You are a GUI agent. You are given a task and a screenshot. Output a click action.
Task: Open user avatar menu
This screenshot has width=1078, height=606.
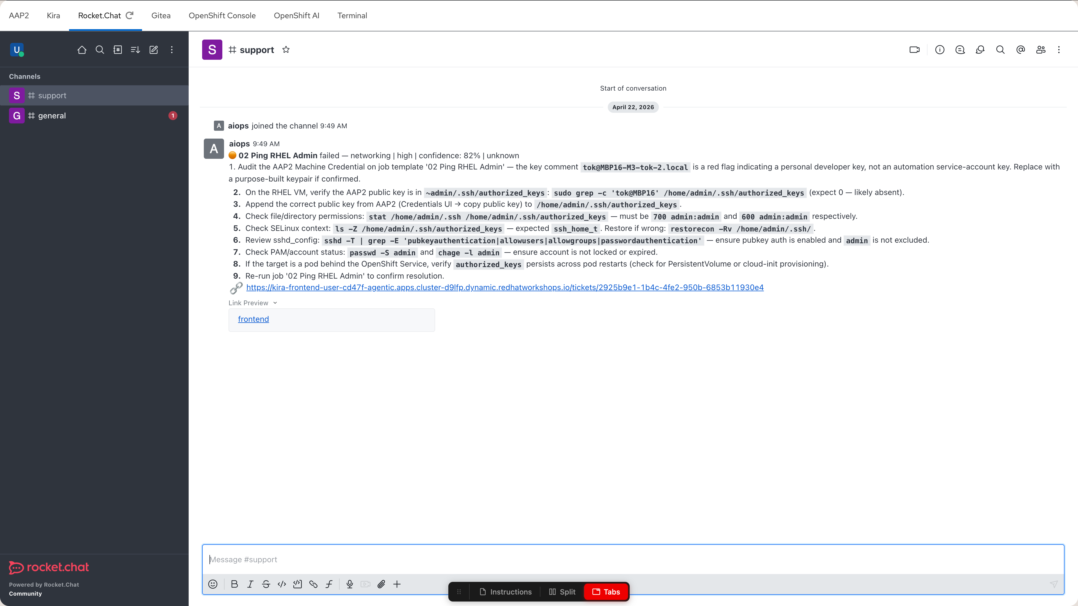click(x=17, y=50)
